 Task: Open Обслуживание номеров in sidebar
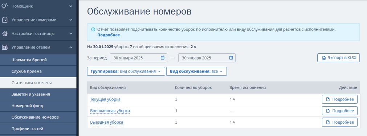pos(38,117)
